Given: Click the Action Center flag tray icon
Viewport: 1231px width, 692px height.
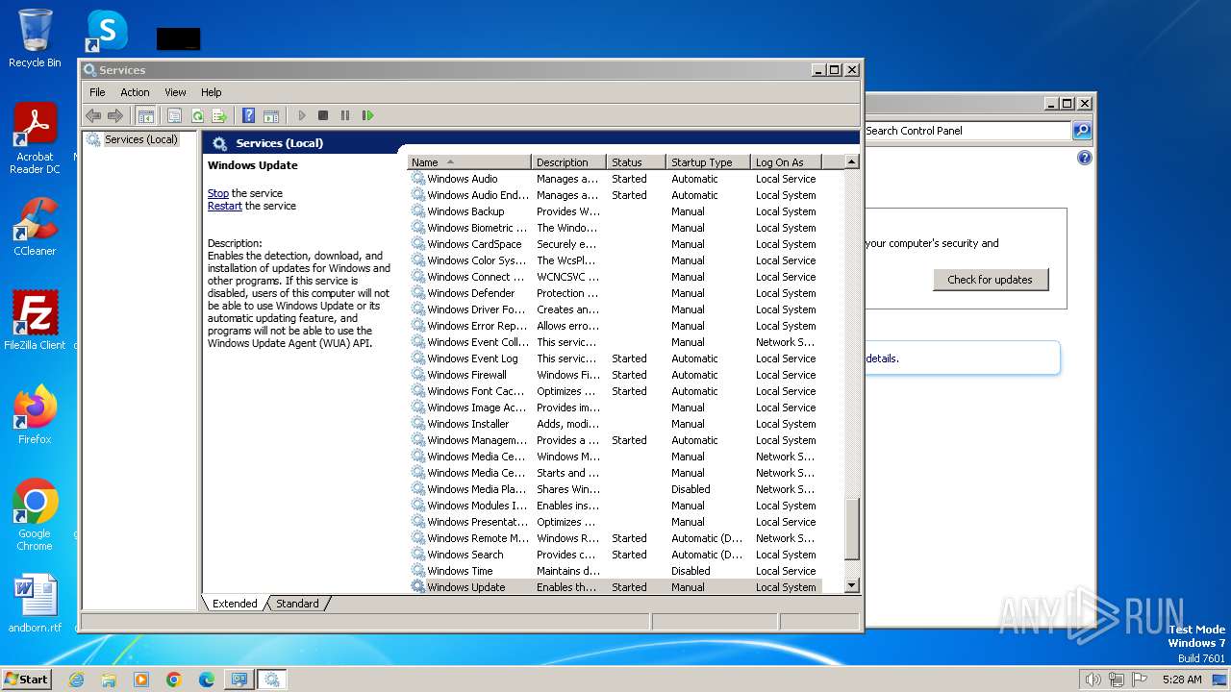Looking at the screenshot, I should [x=1140, y=680].
